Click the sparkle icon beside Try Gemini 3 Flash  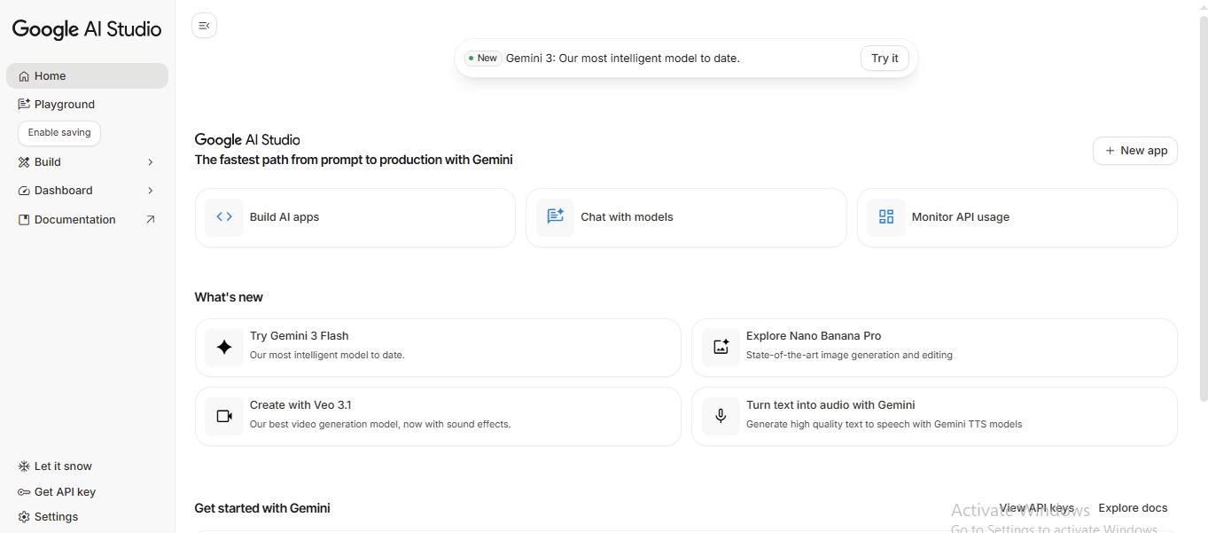pos(224,348)
